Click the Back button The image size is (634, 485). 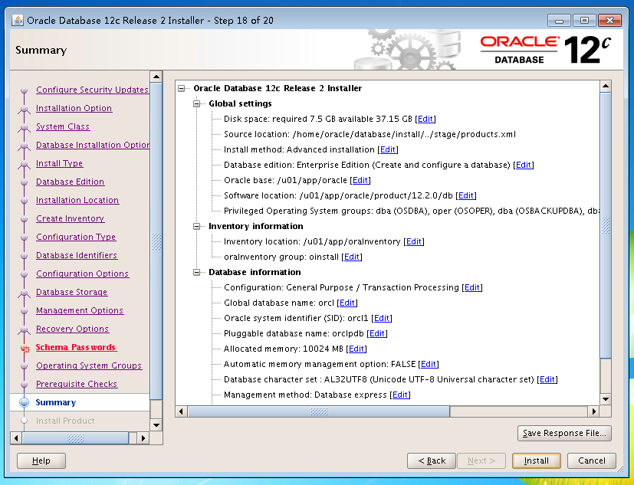[x=432, y=460]
